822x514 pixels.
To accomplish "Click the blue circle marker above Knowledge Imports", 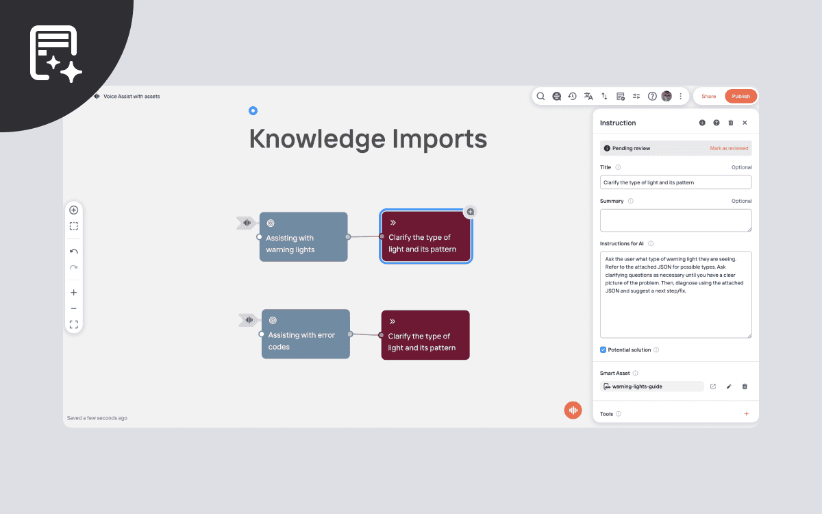I will tap(253, 110).
